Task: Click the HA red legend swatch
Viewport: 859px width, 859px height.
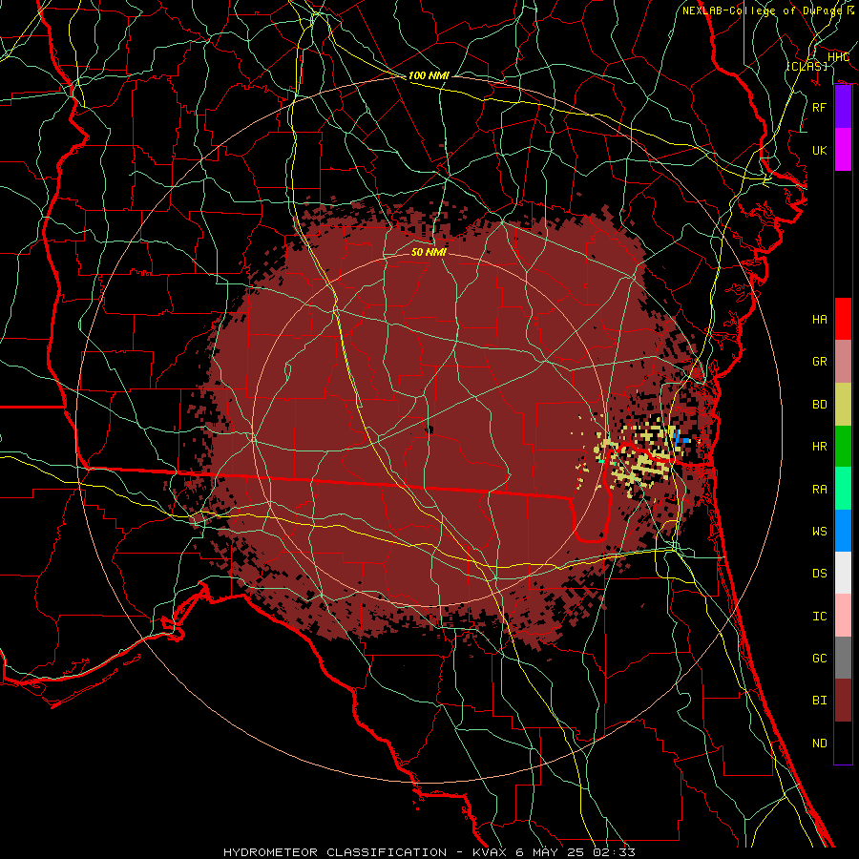Action: coord(843,319)
